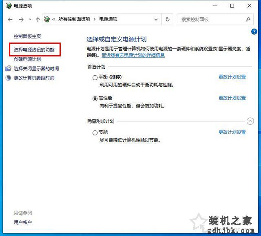Select the 节能 power plan radio button
This screenshot has height=236, width=261.
tap(95, 133)
